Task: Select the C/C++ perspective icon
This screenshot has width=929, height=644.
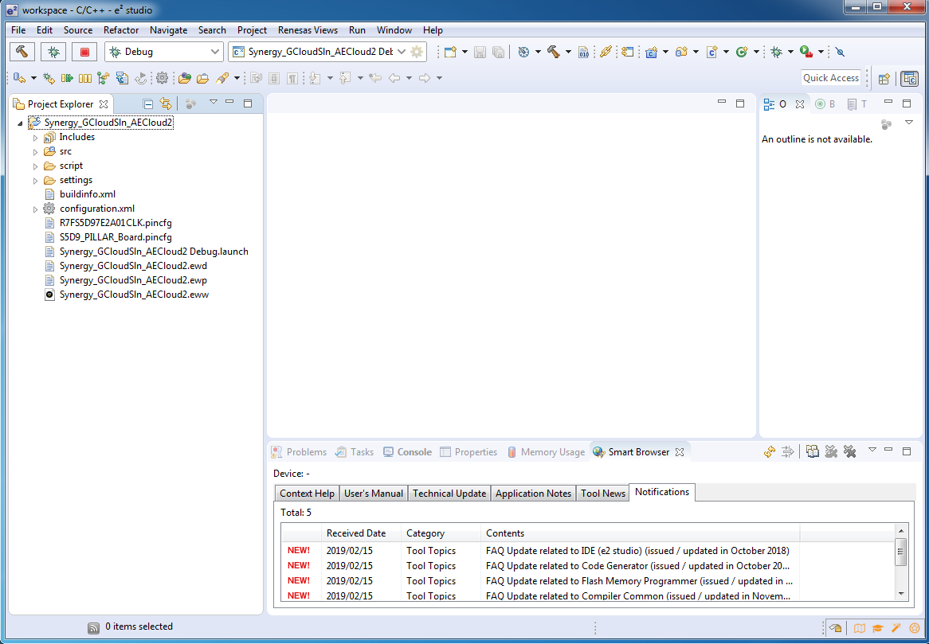Action: 910,78
